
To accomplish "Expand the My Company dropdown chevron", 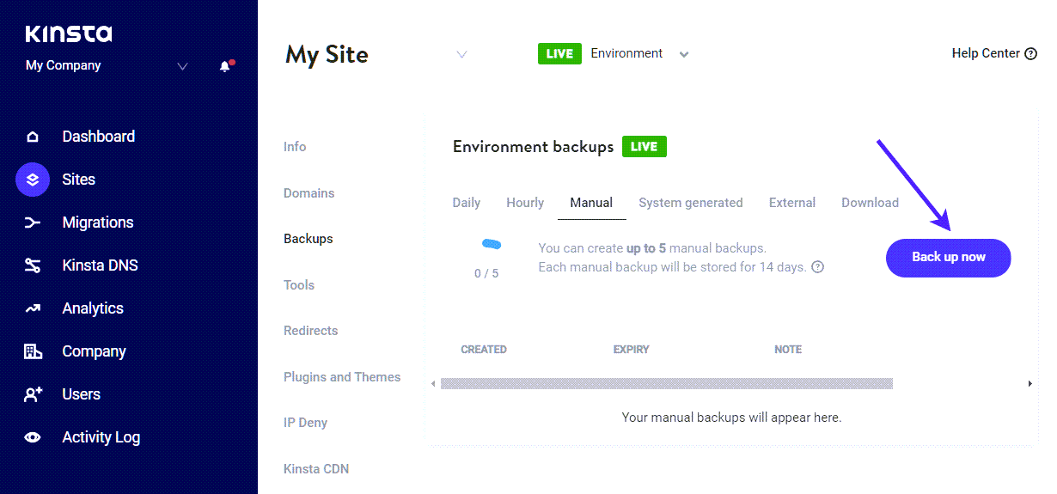I will click(182, 66).
